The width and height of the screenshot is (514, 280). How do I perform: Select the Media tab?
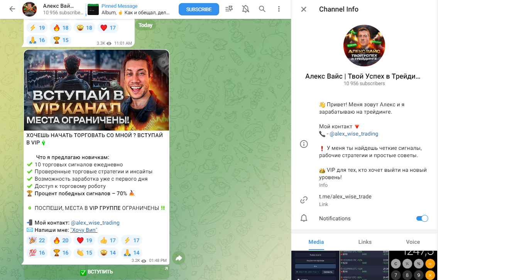pyautogui.click(x=316, y=242)
